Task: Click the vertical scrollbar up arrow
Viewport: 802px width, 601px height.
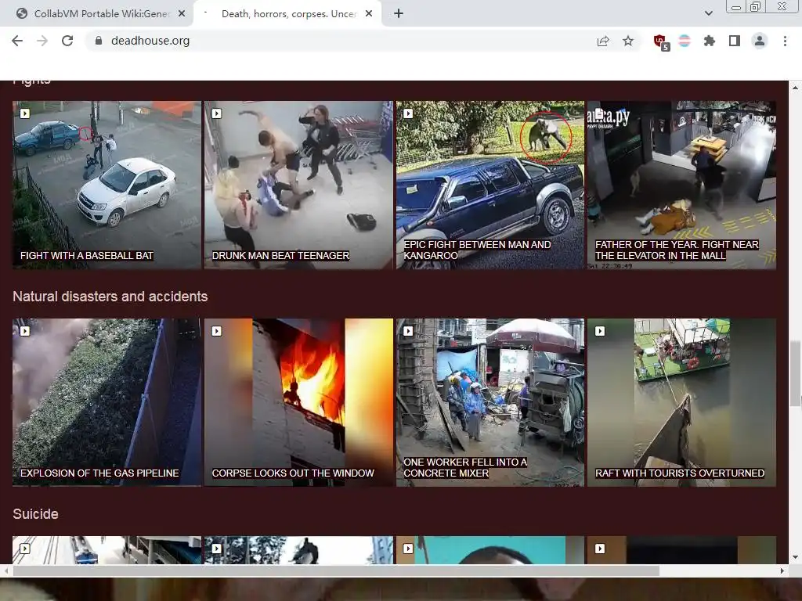Action: 795,88
